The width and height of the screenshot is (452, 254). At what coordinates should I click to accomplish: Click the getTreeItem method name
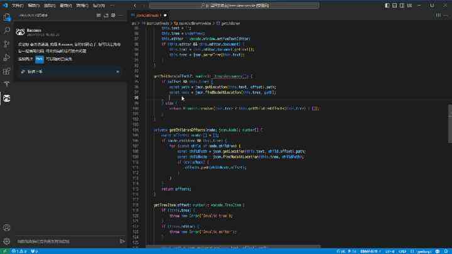click(165, 205)
